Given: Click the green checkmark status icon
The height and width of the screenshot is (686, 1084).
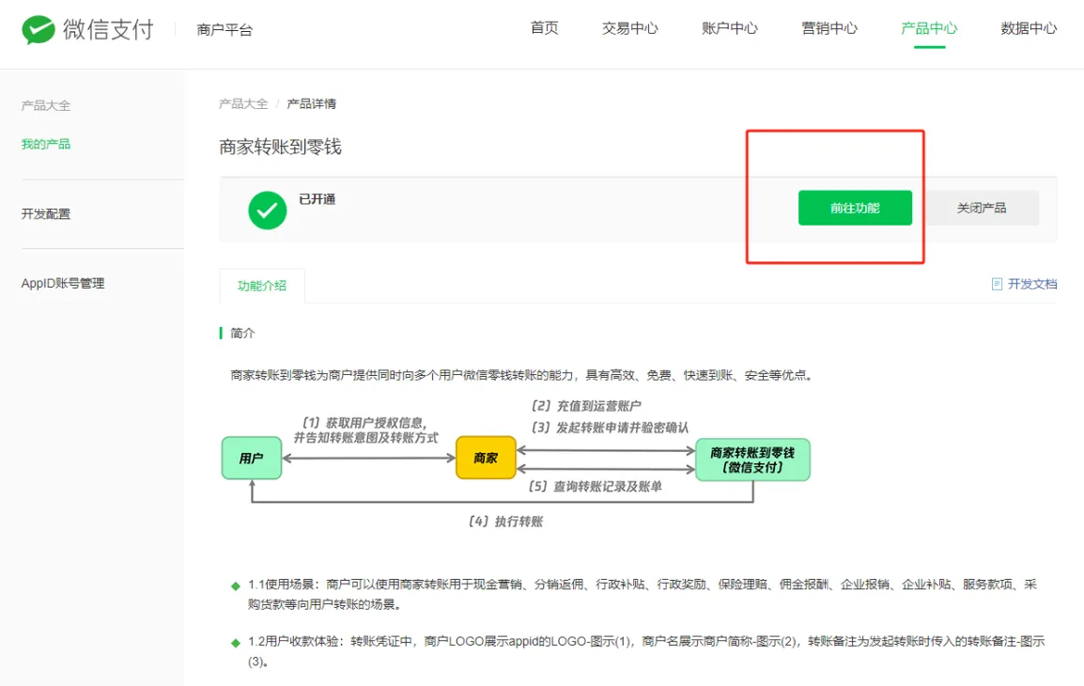Looking at the screenshot, I should tap(268, 210).
